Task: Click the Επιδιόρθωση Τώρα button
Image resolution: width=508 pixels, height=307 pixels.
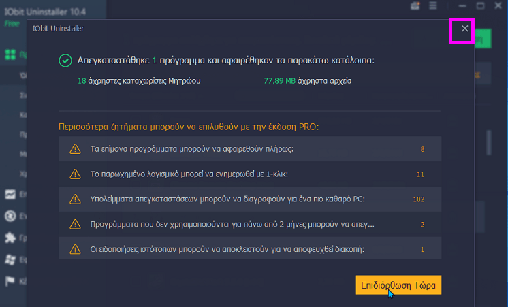Action: point(398,285)
